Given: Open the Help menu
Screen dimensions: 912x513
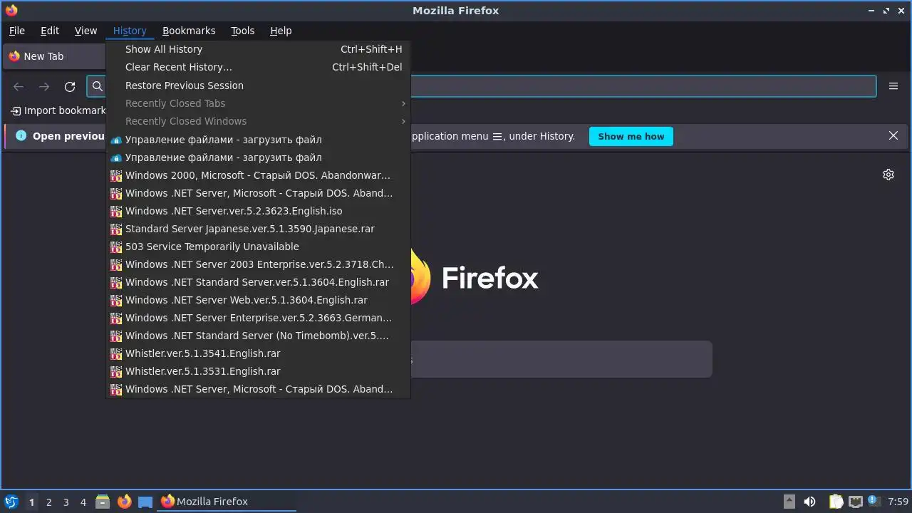Looking at the screenshot, I should click(x=281, y=31).
